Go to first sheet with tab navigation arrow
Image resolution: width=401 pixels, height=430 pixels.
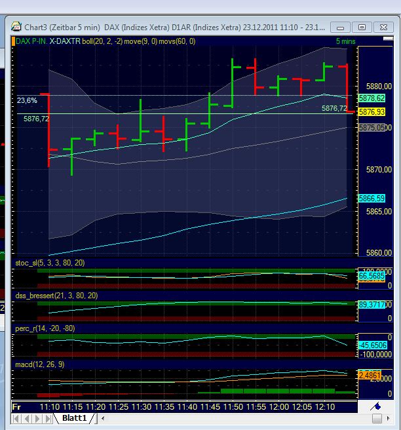tap(16, 418)
